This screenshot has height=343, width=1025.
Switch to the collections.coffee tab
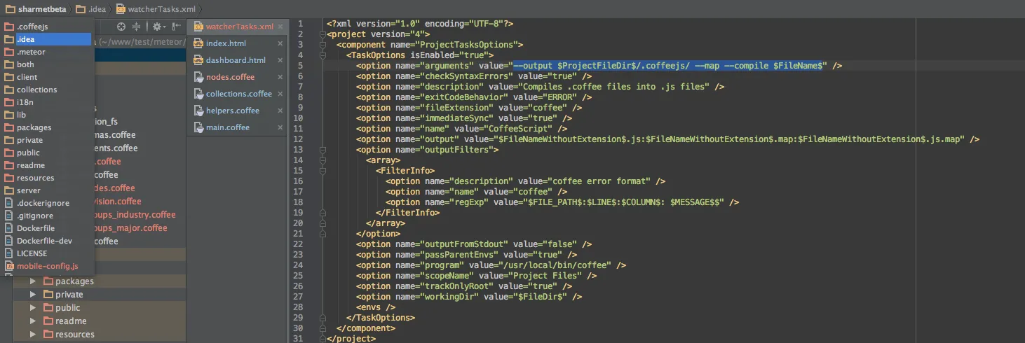pos(236,94)
